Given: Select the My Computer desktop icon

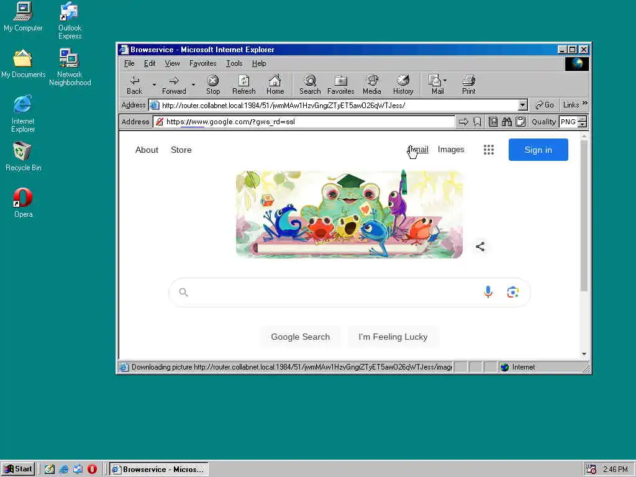Looking at the screenshot, I should (x=23, y=17).
